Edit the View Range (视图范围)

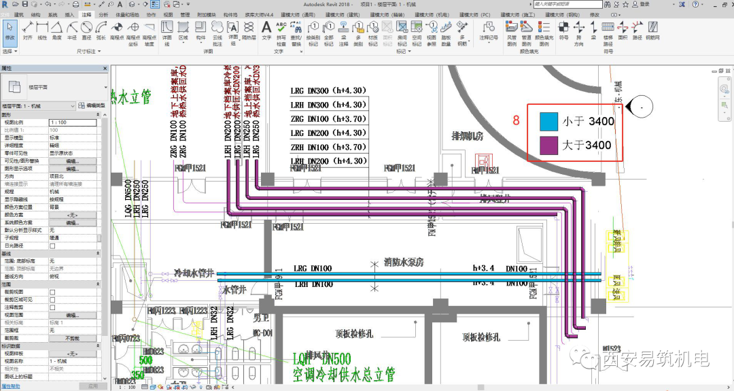click(73, 315)
